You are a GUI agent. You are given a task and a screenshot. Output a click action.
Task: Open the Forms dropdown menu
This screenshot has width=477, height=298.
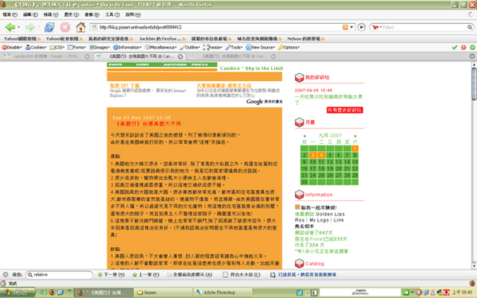click(76, 47)
